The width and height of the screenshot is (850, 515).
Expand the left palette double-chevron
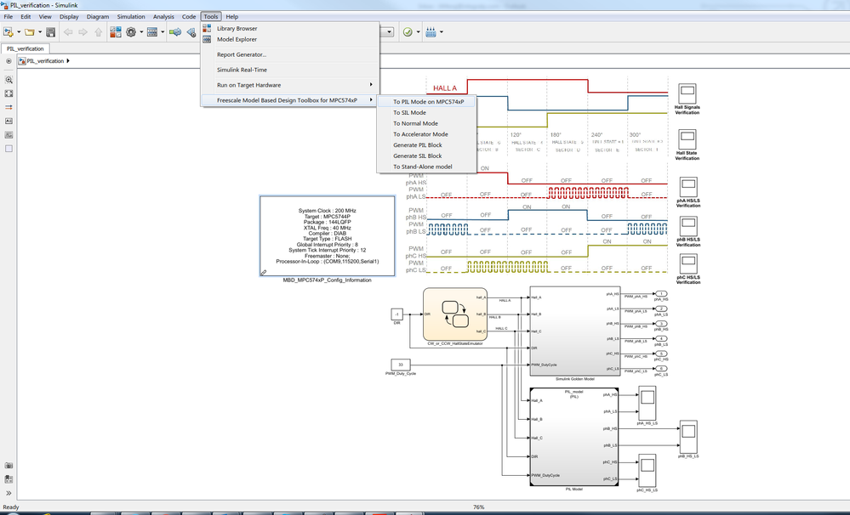coord(9,493)
